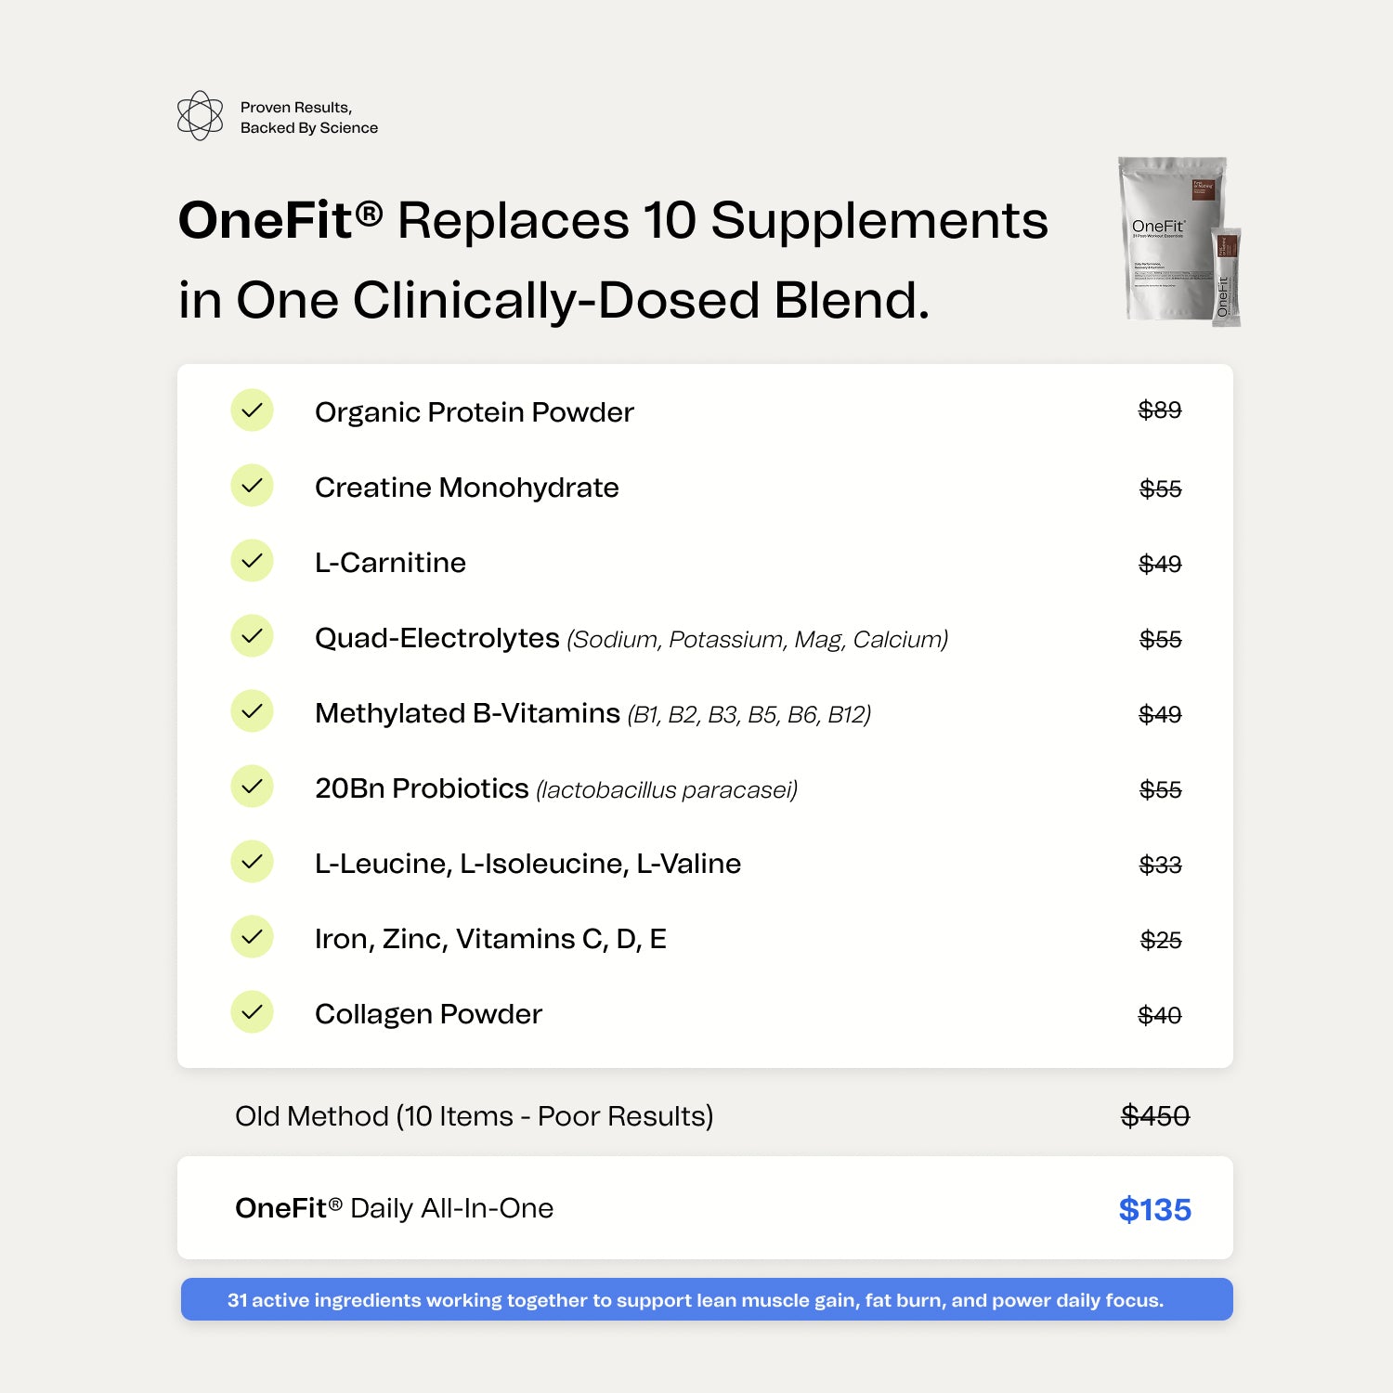
Task: Click the Proven Results, Backed By Science text
Action: coord(308,118)
